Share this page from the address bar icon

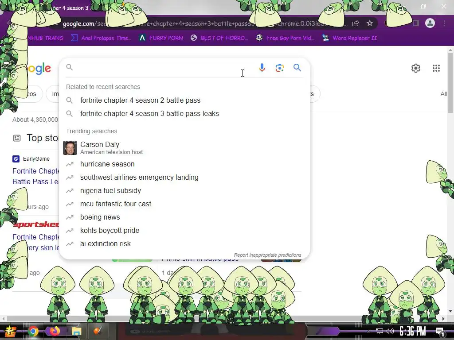(x=356, y=23)
